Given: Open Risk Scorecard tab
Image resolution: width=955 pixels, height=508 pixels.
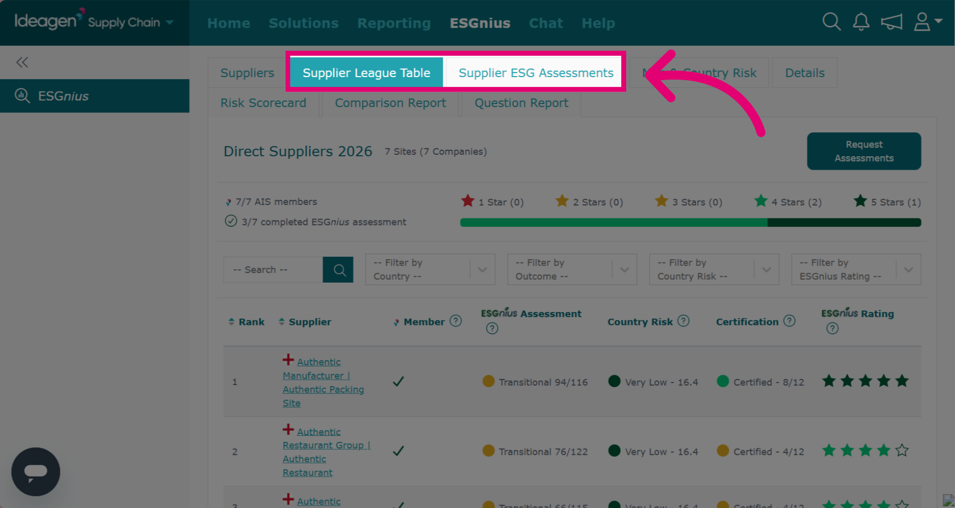Looking at the screenshot, I should pyautogui.click(x=263, y=102).
